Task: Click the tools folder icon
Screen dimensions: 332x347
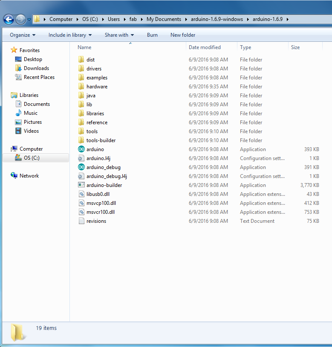Action: (81, 131)
